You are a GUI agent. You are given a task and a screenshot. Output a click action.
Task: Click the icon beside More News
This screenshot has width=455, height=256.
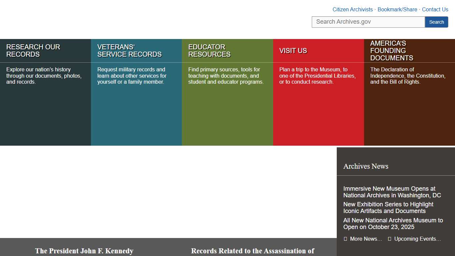pos(345,238)
